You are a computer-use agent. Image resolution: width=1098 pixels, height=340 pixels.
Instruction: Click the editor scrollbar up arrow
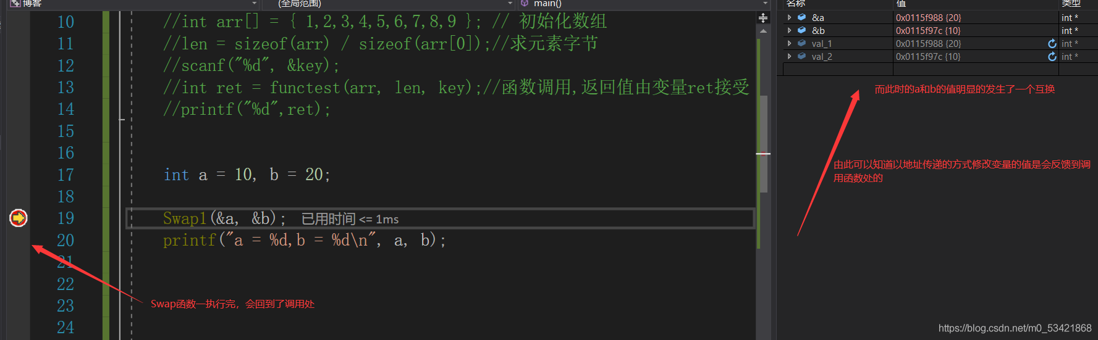coord(763,31)
